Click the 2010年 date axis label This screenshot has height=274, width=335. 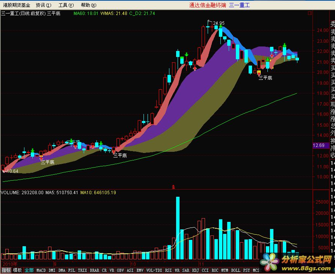[10, 264]
